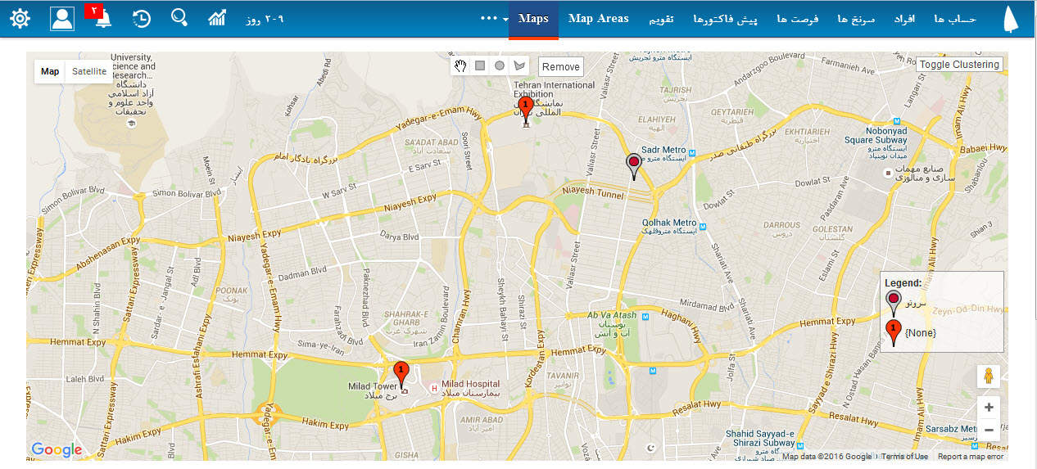Click the gray marker near Sadr Metro

633,166
